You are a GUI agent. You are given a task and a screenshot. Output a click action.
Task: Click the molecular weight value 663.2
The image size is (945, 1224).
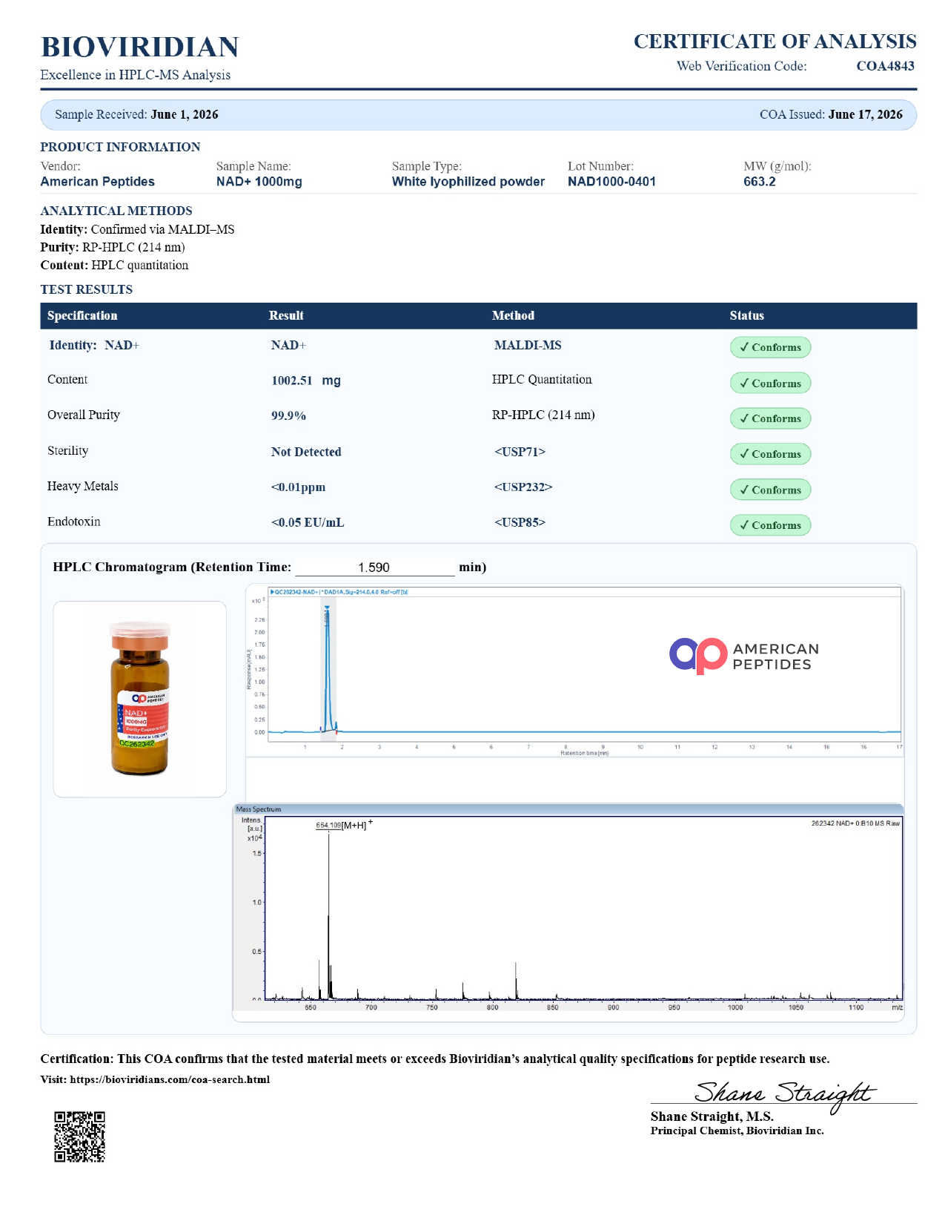[x=760, y=182]
